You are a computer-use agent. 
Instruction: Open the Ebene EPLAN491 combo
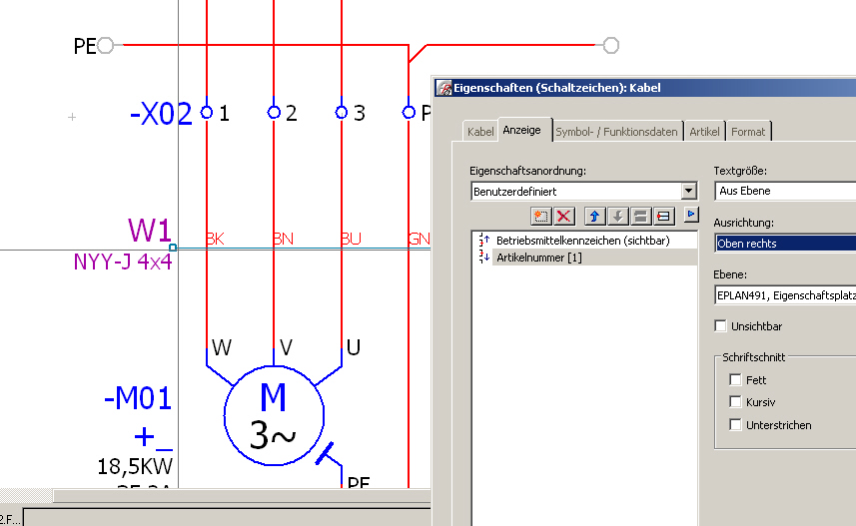pyautogui.click(x=785, y=295)
